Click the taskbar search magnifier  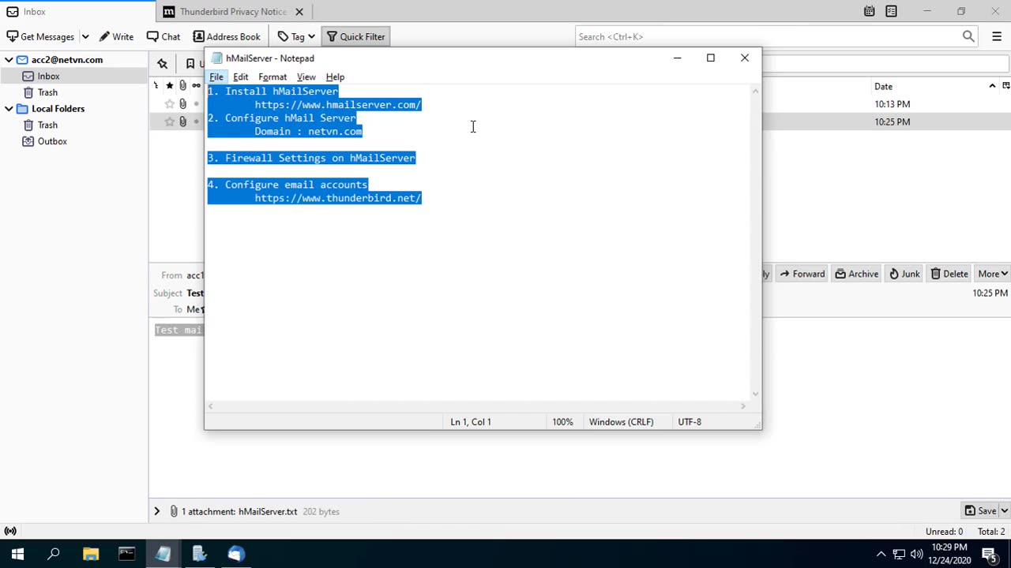coord(54,554)
